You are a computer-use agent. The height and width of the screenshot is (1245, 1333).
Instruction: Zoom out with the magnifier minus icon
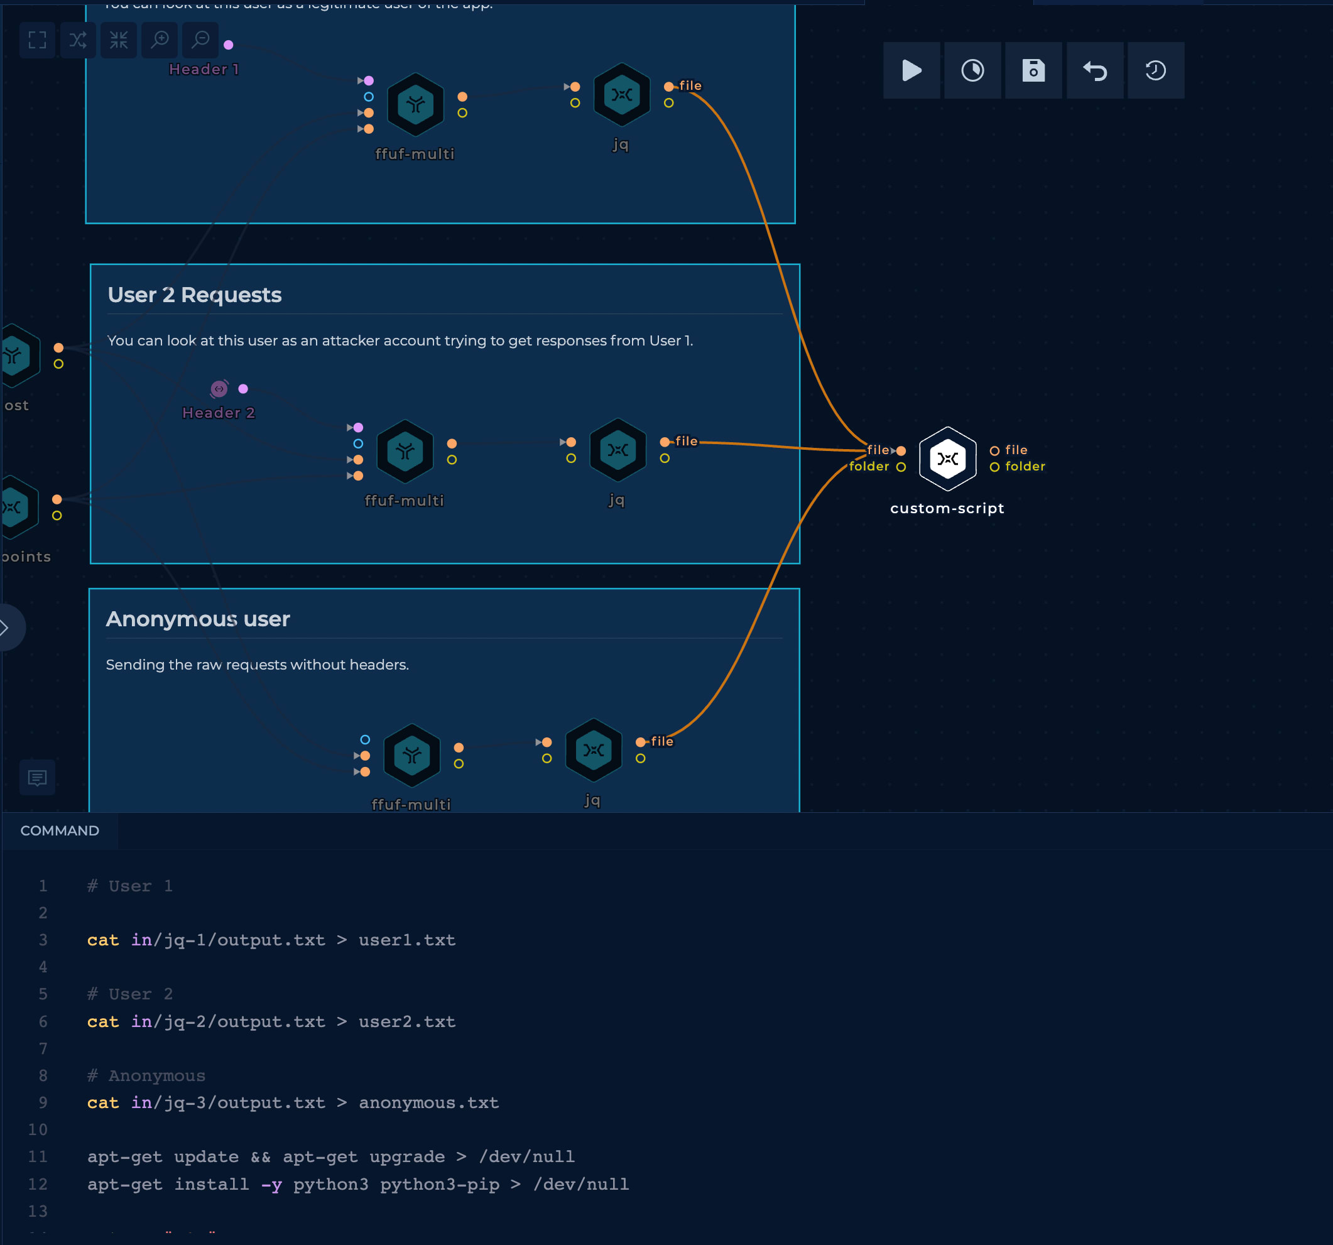[200, 40]
